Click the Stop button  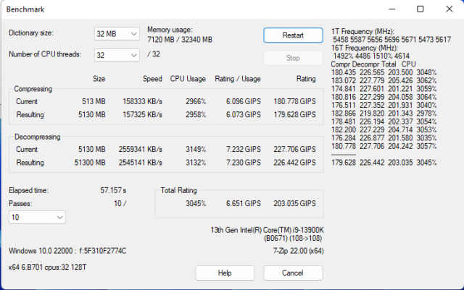point(293,58)
